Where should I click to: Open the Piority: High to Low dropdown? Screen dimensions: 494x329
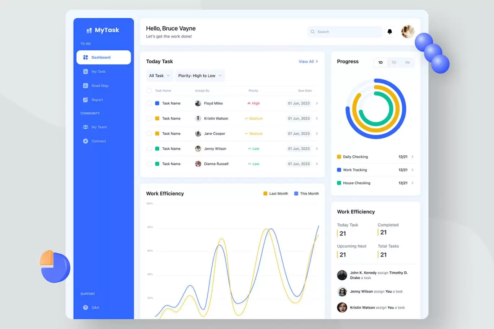tap(200, 76)
